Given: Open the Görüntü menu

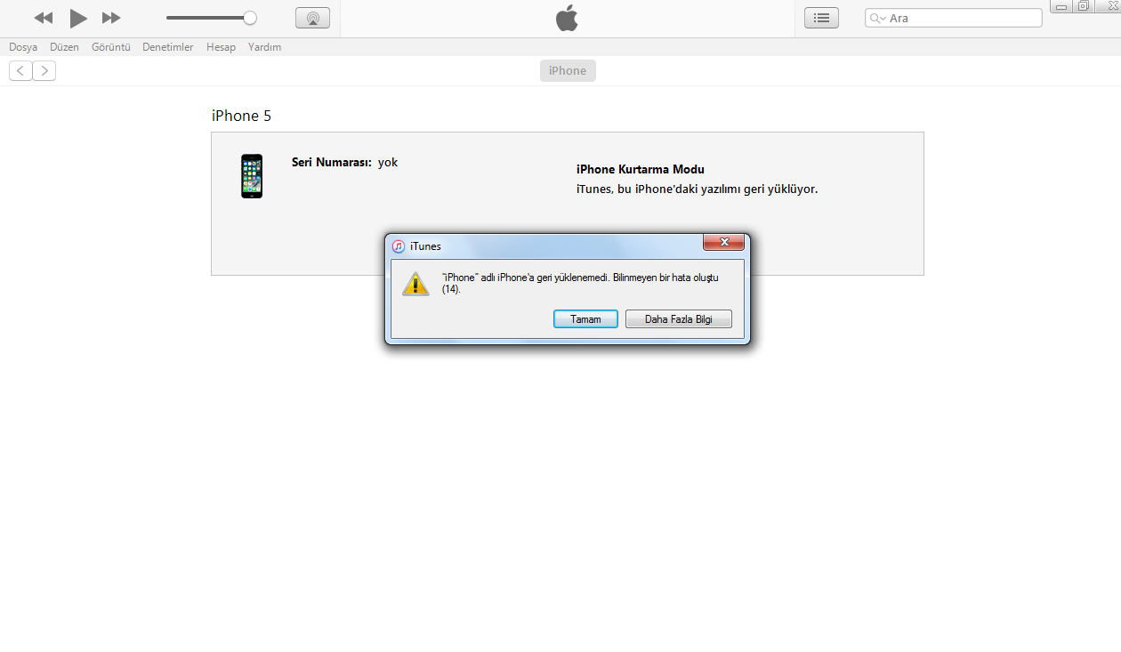Looking at the screenshot, I should point(111,47).
